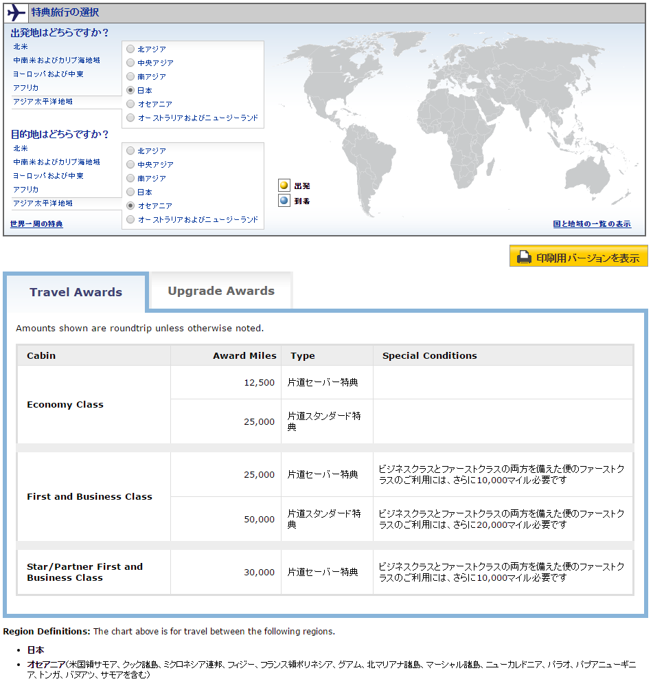Select オーストラリアおよびニュージーランド as the departure region
This screenshot has height=686, width=653.
click(130, 118)
